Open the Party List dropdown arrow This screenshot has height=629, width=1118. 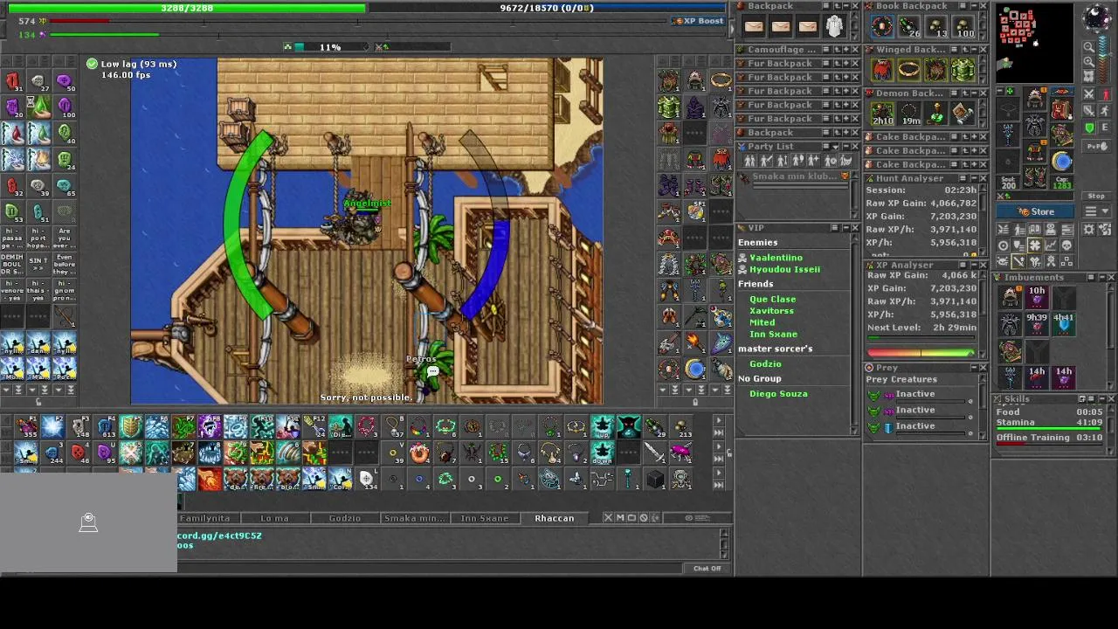(836, 147)
